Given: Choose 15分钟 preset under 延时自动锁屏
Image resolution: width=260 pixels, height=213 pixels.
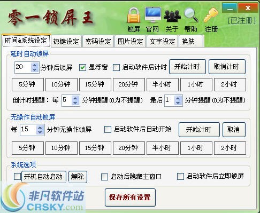Looking at the screenshot, I should (x=95, y=84).
